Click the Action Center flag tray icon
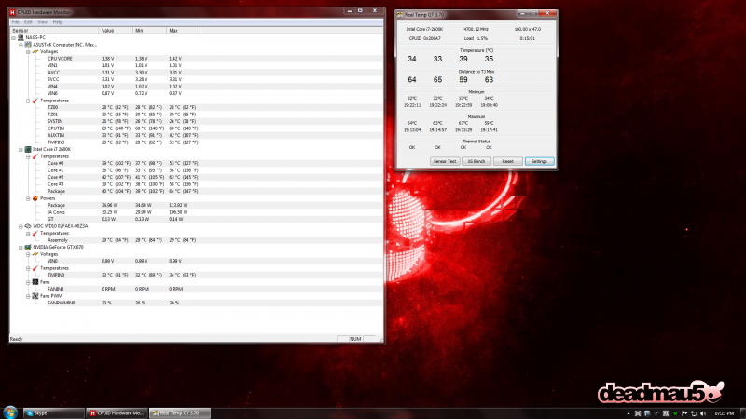Image resolution: width=746 pixels, height=419 pixels. pyautogui.click(x=684, y=413)
